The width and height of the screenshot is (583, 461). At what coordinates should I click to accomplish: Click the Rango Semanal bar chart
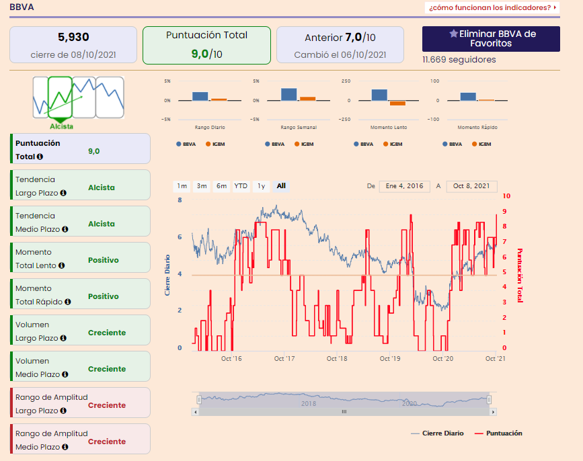click(x=299, y=100)
